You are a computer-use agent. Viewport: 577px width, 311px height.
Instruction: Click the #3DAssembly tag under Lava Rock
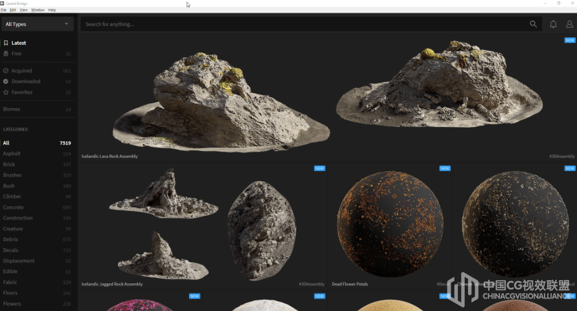coord(562,156)
